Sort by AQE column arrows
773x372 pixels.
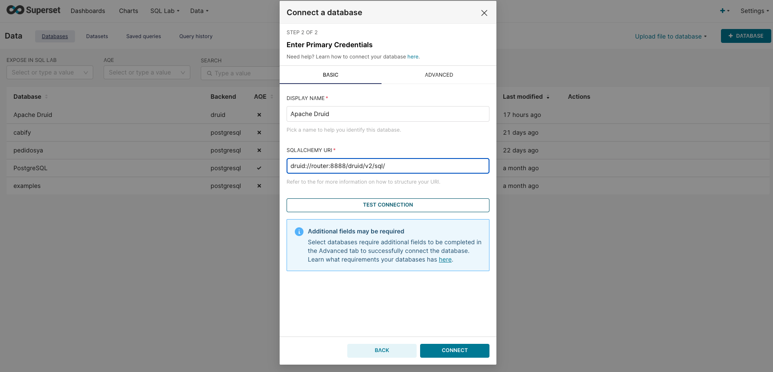[x=272, y=97]
